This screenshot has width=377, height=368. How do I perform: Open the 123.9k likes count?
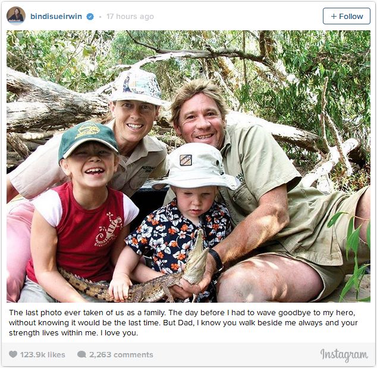click(43, 354)
